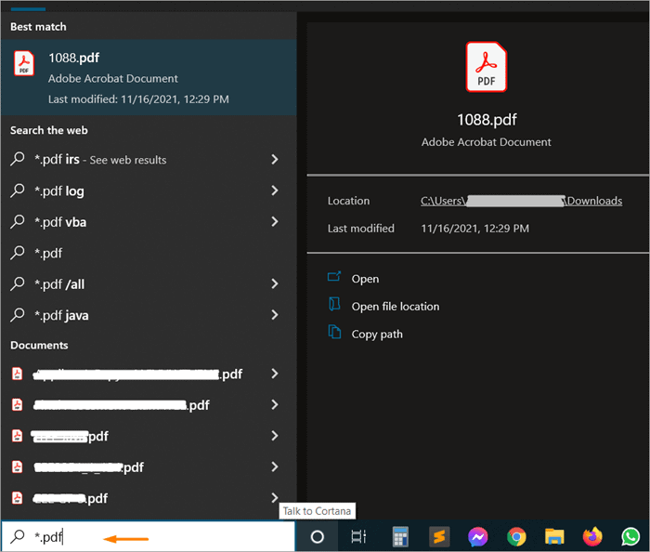650x552 pixels.
Task: Click Open file location action
Action: pos(395,307)
